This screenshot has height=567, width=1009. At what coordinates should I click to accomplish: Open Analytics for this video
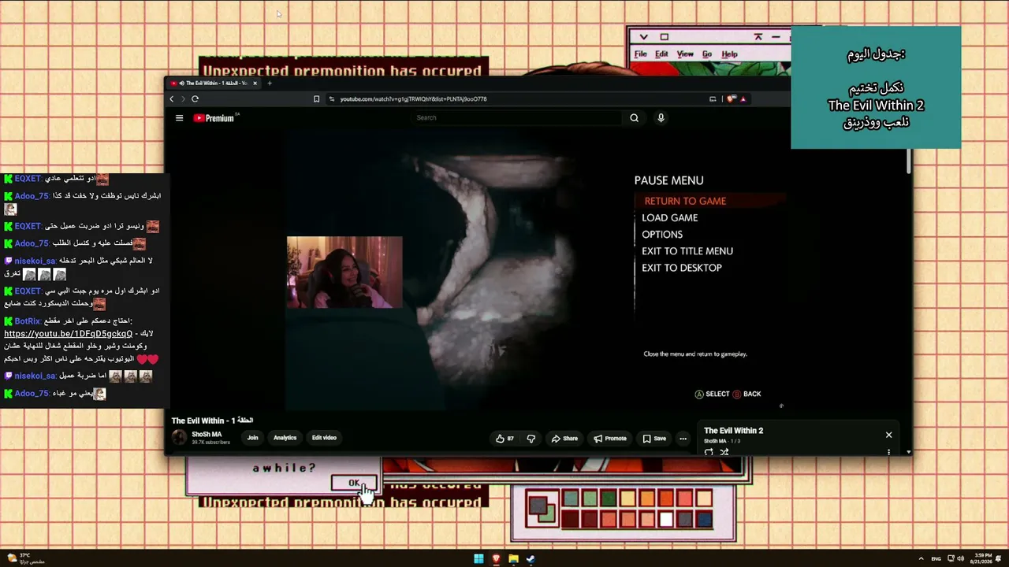(x=285, y=438)
